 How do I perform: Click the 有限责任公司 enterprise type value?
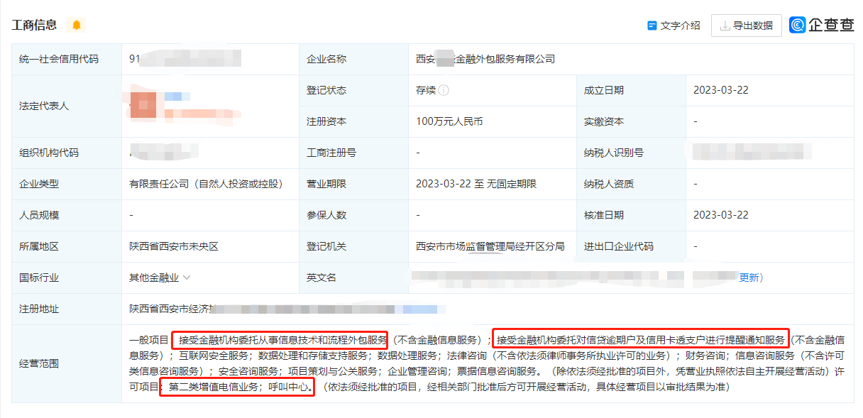206,185
